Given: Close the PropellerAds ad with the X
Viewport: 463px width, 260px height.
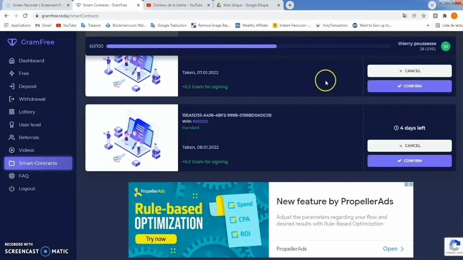Looking at the screenshot, I should [x=411, y=185].
